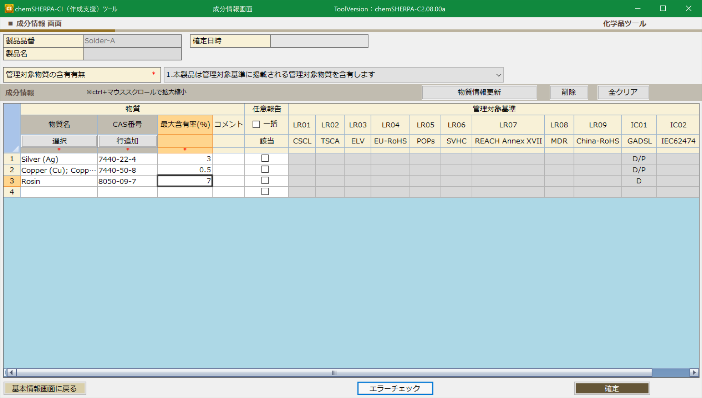Screen dimensions: 702x398
Task: Click the 全クリア button
Action: pyautogui.click(x=622, y=92)
